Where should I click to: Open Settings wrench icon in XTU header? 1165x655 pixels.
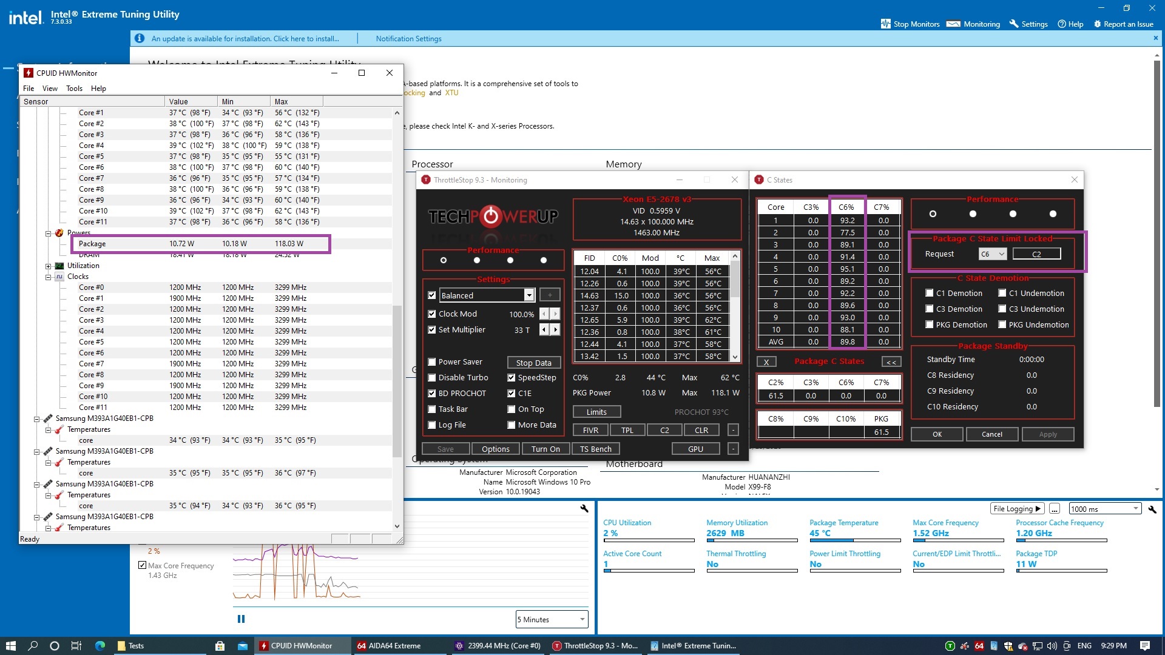pos(1013,24)
